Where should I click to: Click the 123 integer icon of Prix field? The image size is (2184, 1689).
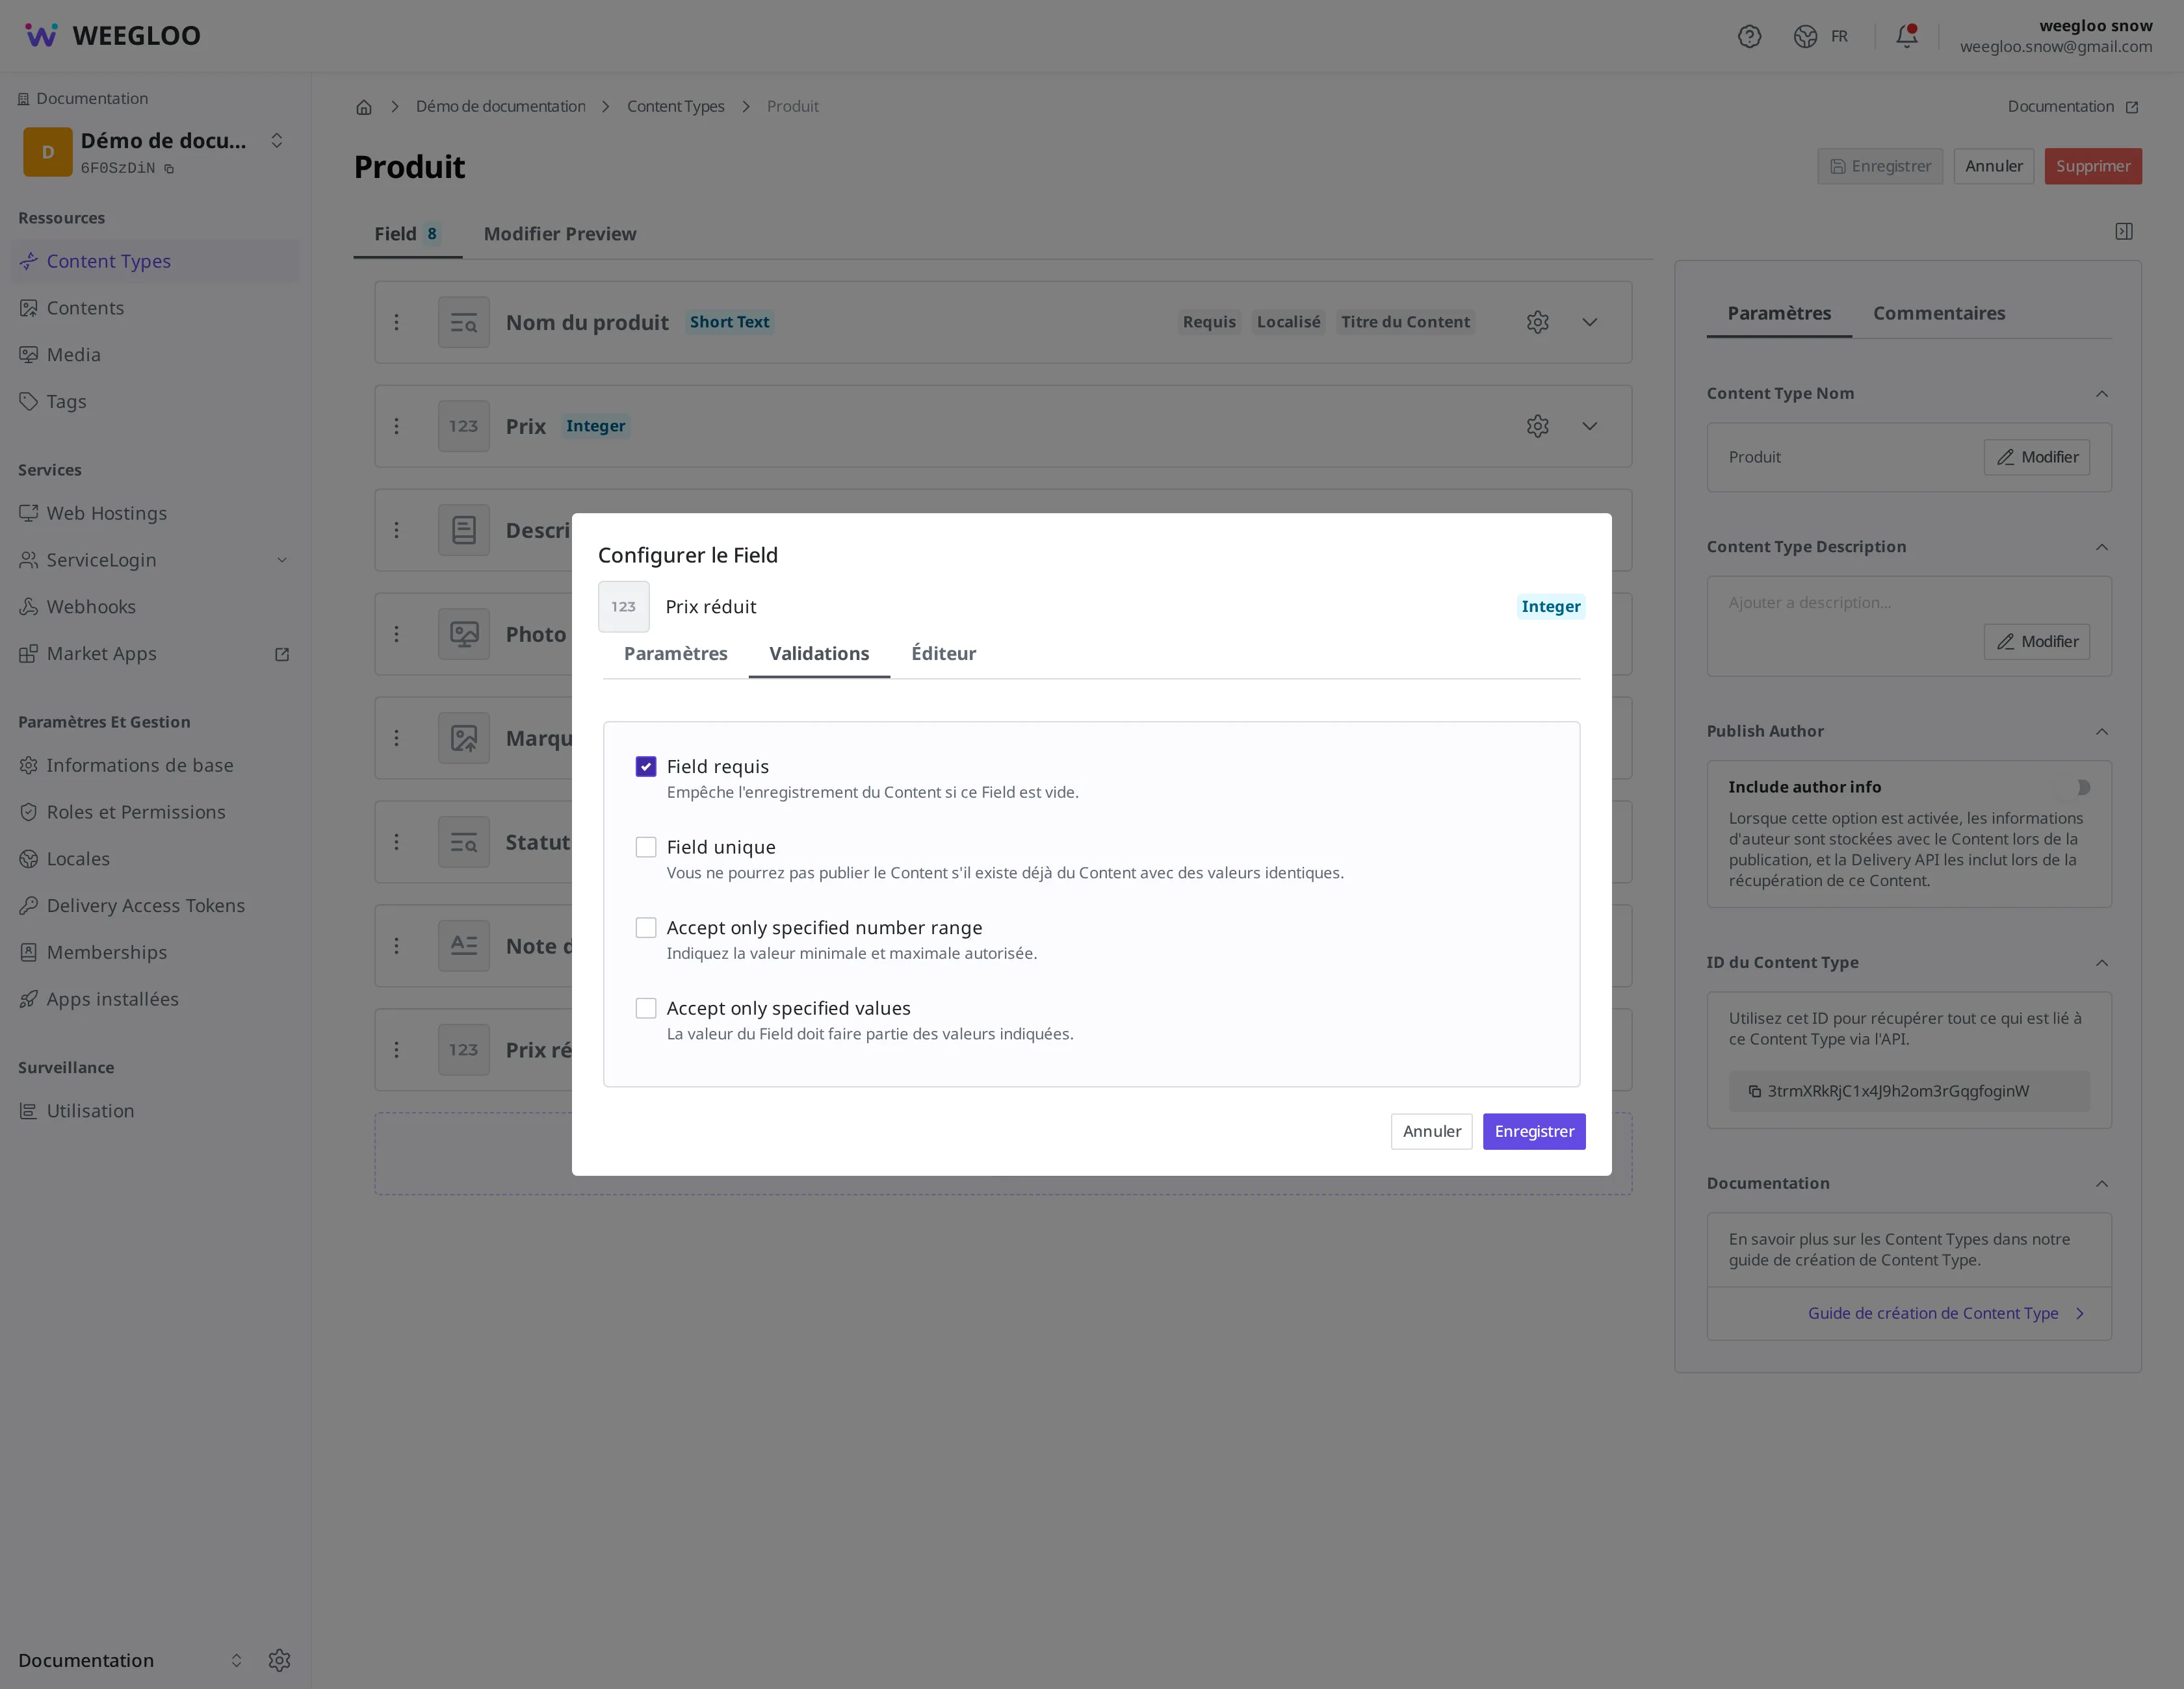coord(463,425)
